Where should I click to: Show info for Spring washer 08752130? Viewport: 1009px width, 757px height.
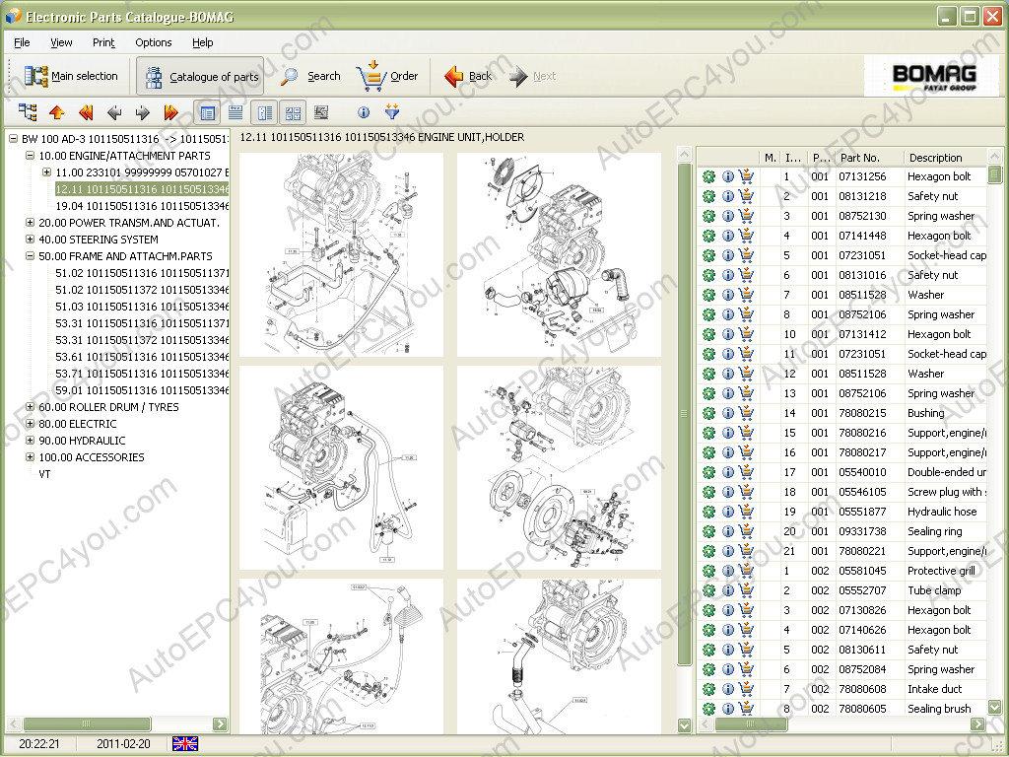click(728, 216)
